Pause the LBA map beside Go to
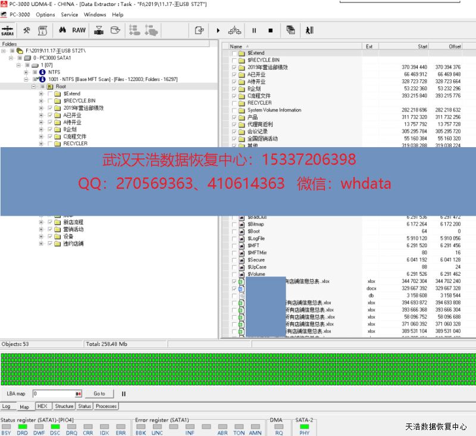Image resolution: width=476 pixels, height=436 pixels. point(124,394)
